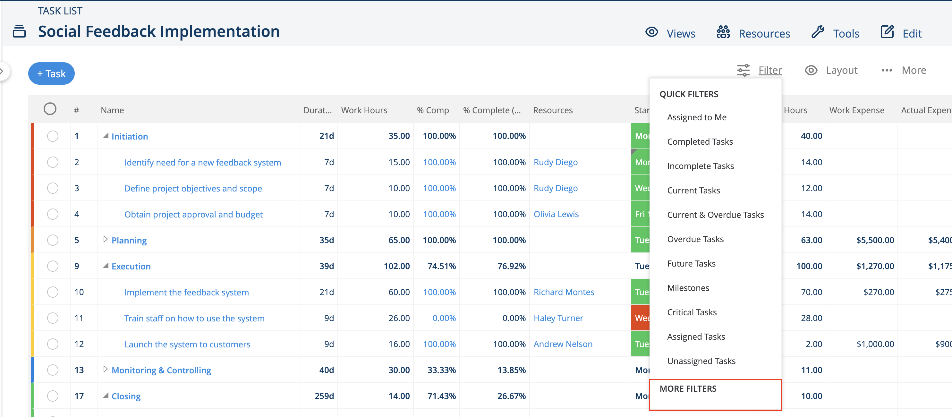Click the Edit icon
Viewport: 952px width, 417px height.
(x=887, y=32)
